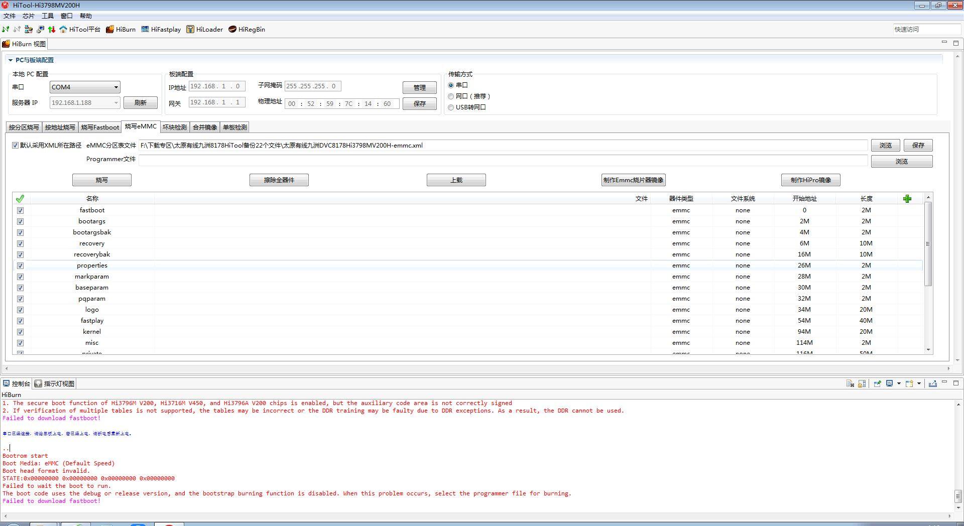Toggle console scroll lock icon

click(x=862, y=384)
